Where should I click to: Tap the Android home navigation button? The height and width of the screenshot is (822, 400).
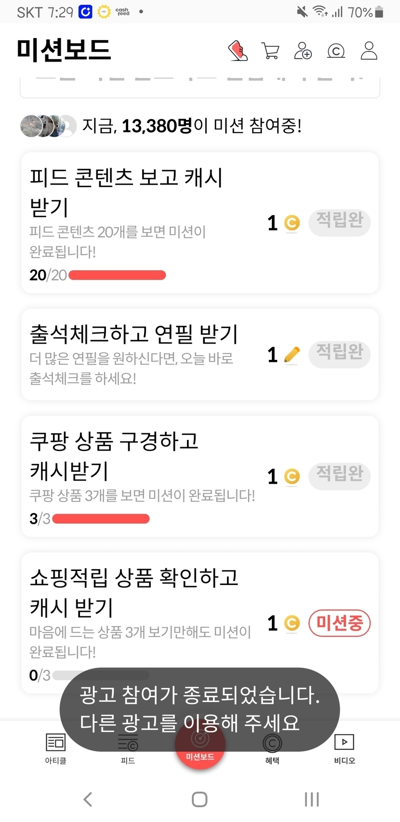pos(200,800)
